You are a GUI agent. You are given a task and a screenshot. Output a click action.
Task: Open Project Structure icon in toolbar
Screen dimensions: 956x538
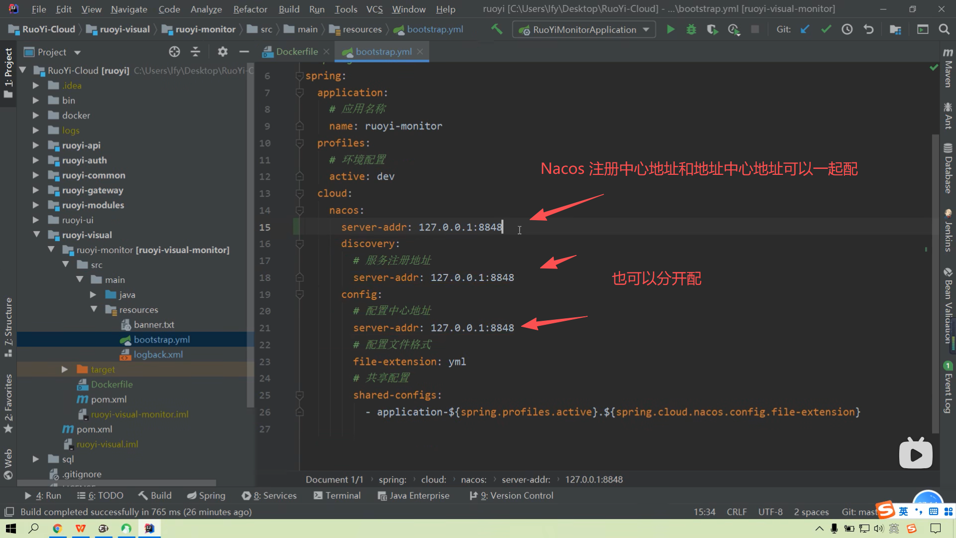(895, 29)
